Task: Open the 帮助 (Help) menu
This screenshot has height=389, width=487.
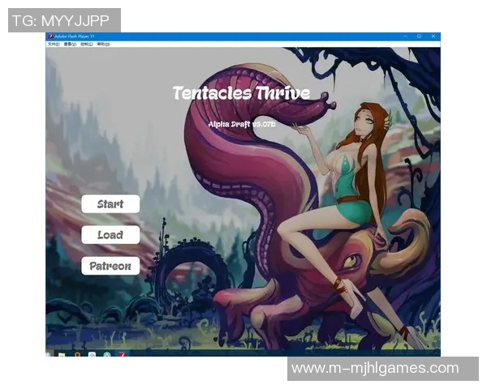Action: pos(104,45)
